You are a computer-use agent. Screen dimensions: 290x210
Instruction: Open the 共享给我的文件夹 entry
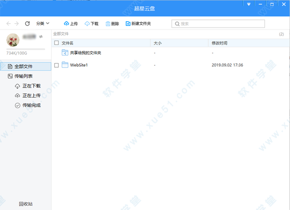(x=86, y=53)
